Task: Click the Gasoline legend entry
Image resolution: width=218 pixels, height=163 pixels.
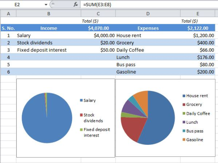Action: (x=193, y=140)
